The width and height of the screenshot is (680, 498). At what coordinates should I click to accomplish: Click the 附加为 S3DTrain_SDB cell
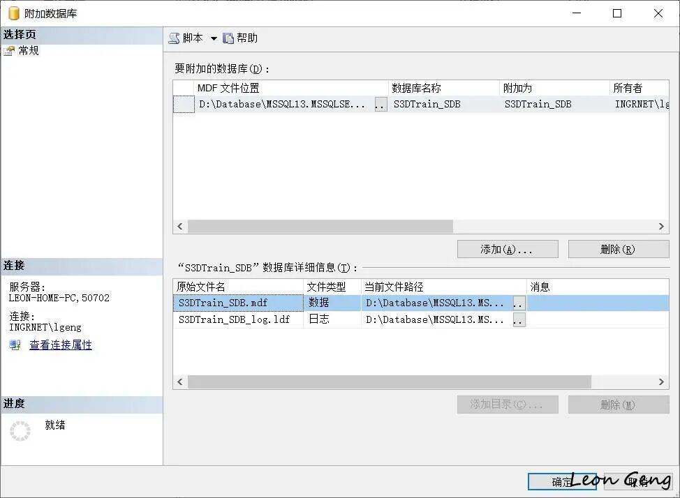point(554,105)
